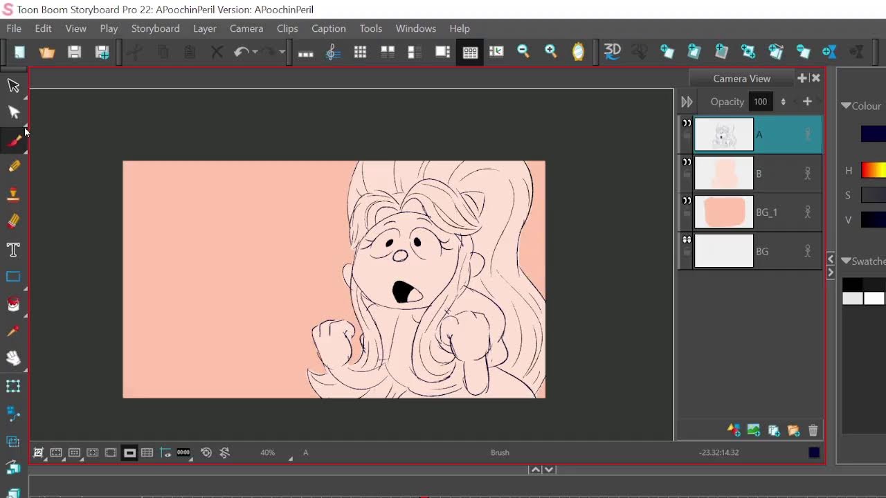Click the grid overview workspace icon

[x=360, y=52]
